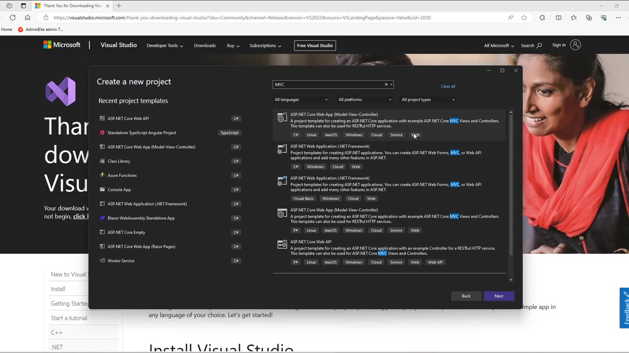Select recent template ASP.NET Web Application (.NET Framework)
Screen dimensions: 629x353
point(170,204)
